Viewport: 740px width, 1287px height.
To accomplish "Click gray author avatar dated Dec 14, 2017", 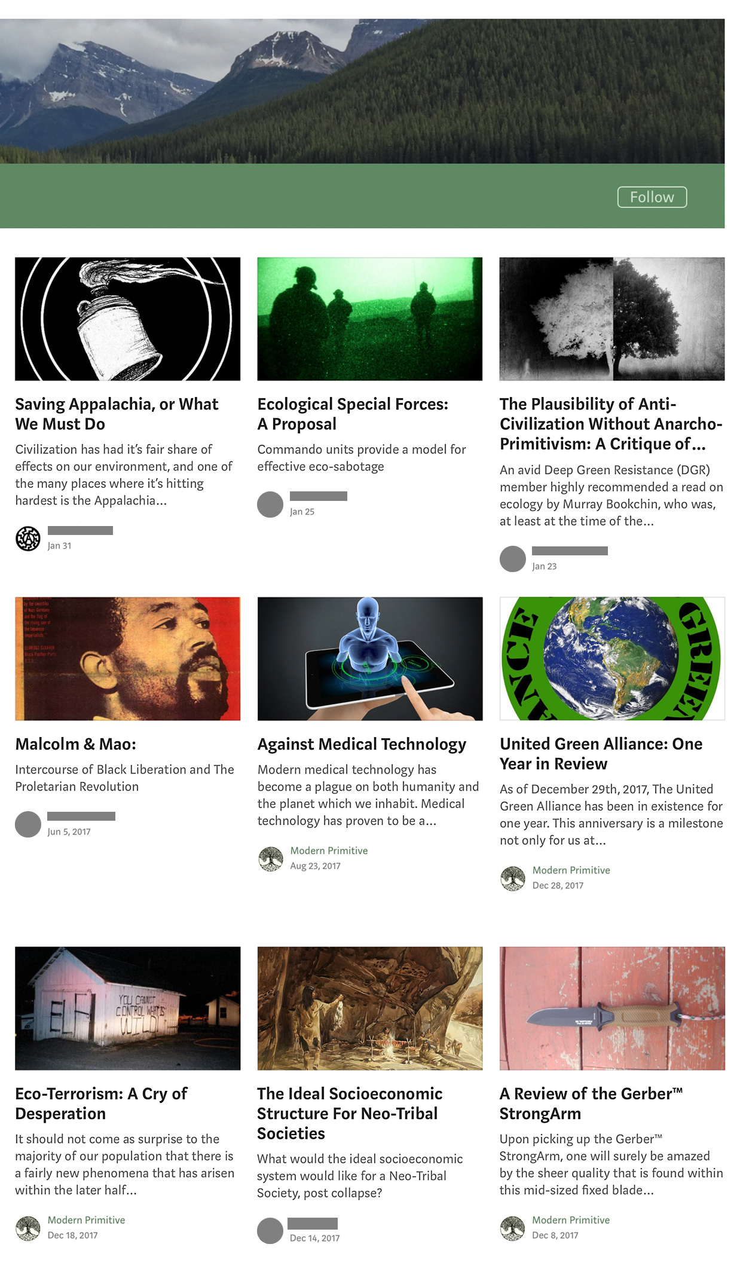I will tap(270, 1231).
